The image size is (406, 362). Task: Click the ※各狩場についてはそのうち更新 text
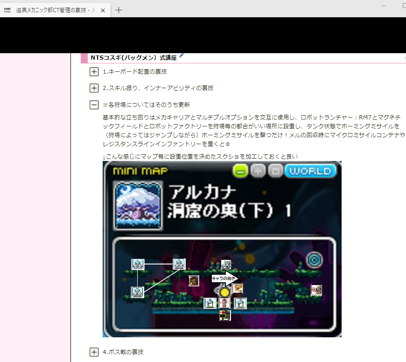(146, 105)
